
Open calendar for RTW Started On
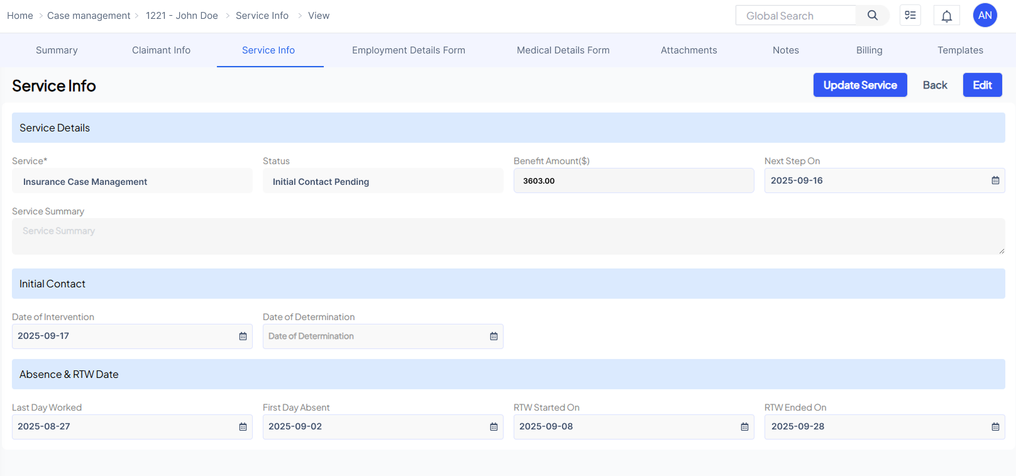tap(744, 427)
